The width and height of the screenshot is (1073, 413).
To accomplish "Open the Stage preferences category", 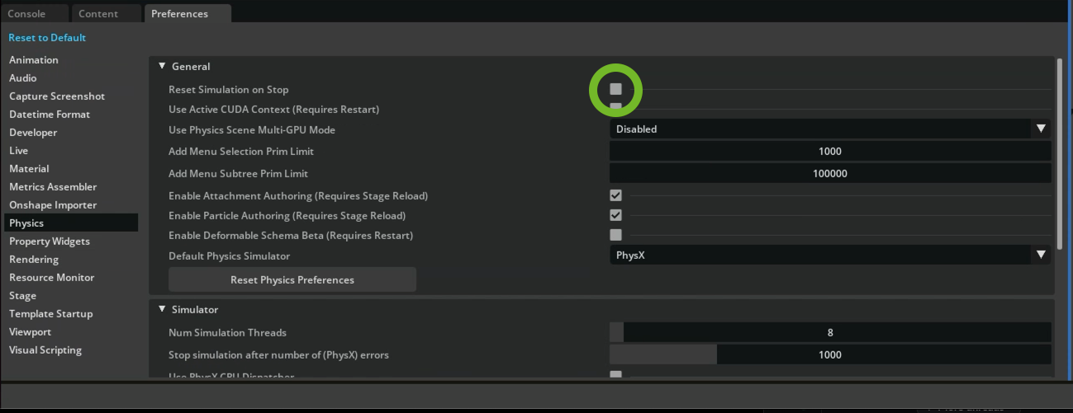I will pyautogui.click(x=23, y=296).
